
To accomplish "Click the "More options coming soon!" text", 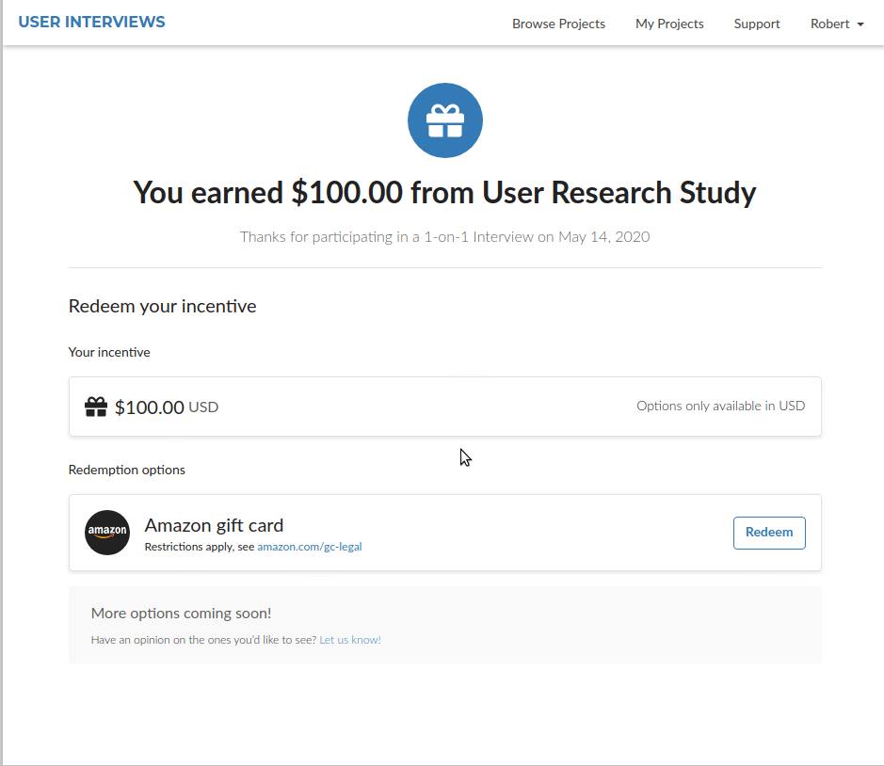I will (x=181, y=613).
